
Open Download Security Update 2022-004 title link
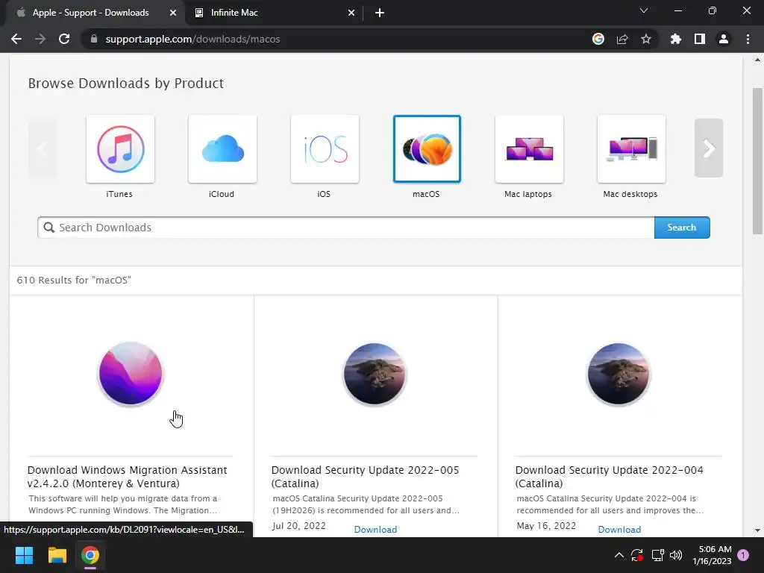tap(609, 477)
